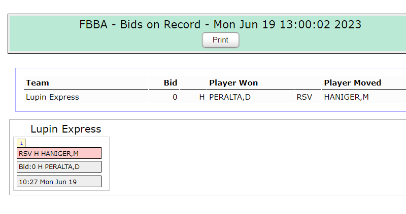Select Lupin Express in the table row
This screenshot has width=406, height=214.
(52, 97)
